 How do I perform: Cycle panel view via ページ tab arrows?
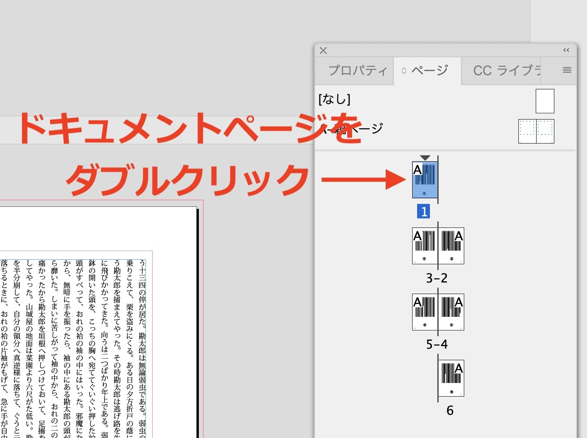coord(404,71)
